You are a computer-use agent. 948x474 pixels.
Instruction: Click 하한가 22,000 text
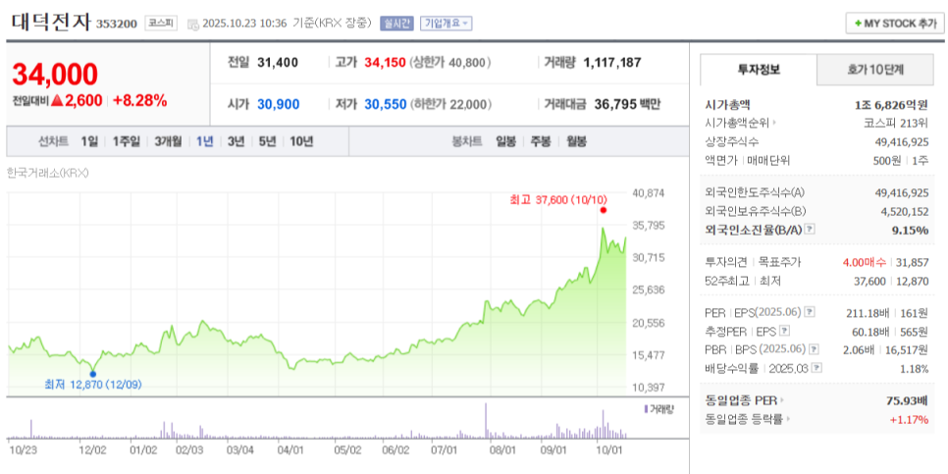pos(450,104)
